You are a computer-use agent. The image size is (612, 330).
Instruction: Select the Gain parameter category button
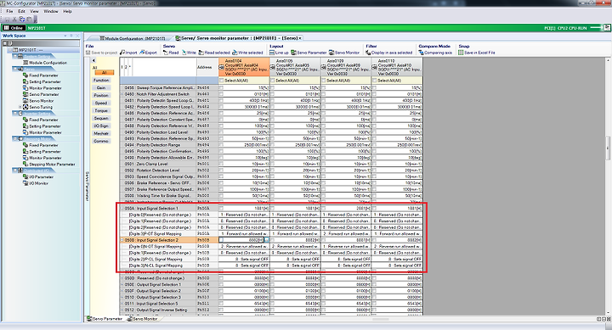[101, 87]
